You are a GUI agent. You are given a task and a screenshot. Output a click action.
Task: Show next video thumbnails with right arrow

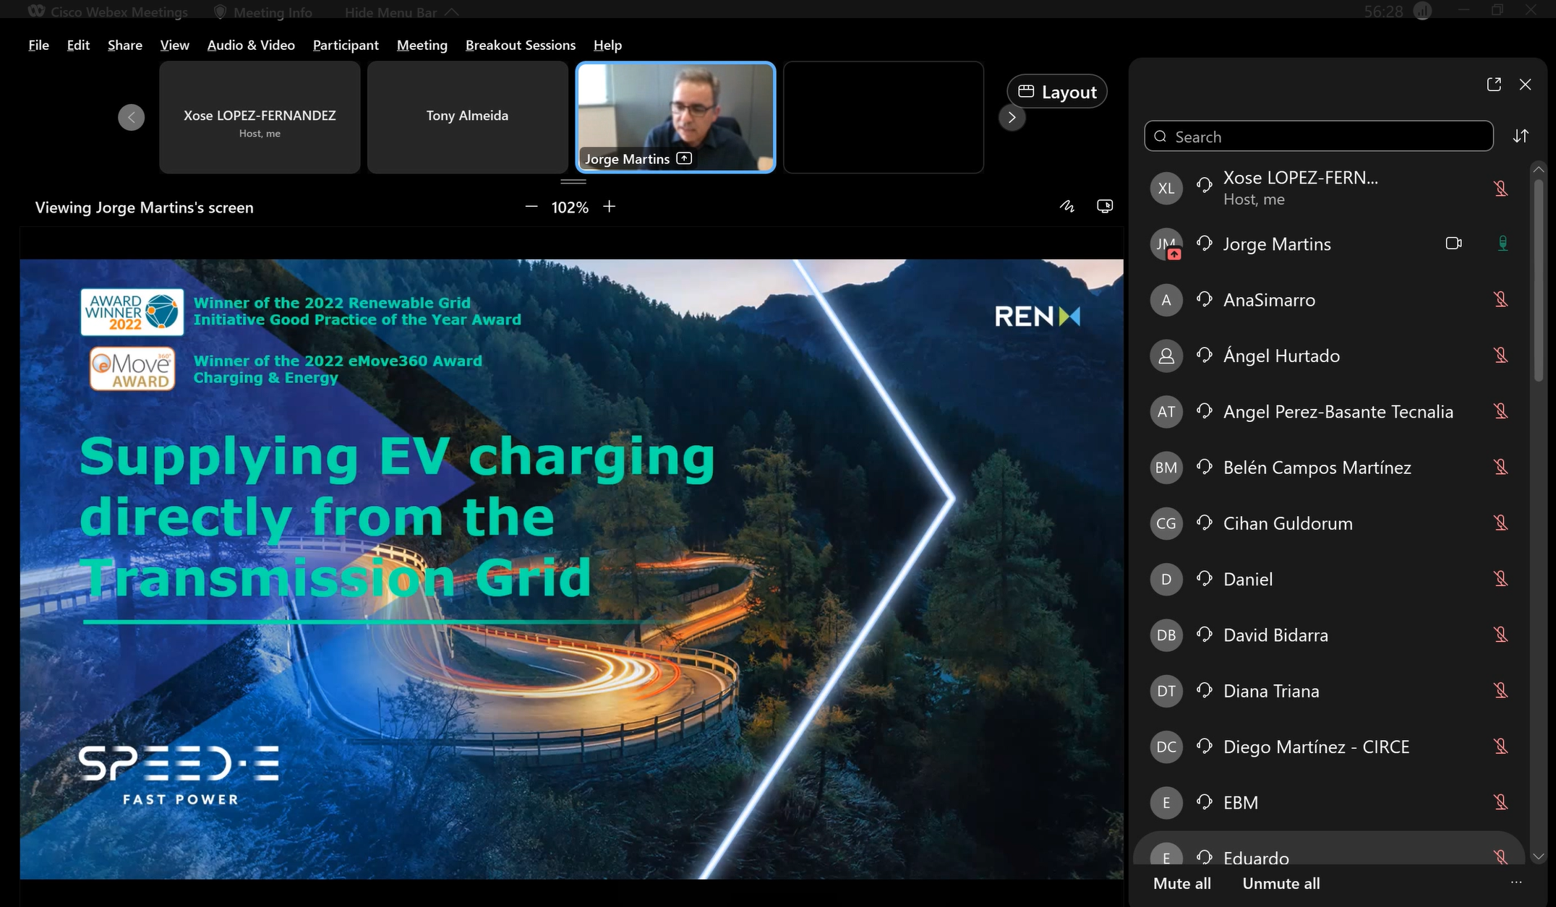click(x=1012, y=117)
